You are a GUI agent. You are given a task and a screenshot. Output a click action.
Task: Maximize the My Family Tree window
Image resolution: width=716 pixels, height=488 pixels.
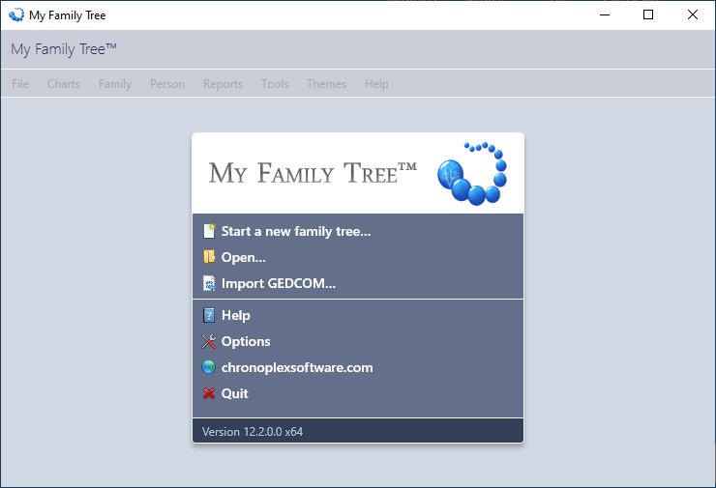648,15
